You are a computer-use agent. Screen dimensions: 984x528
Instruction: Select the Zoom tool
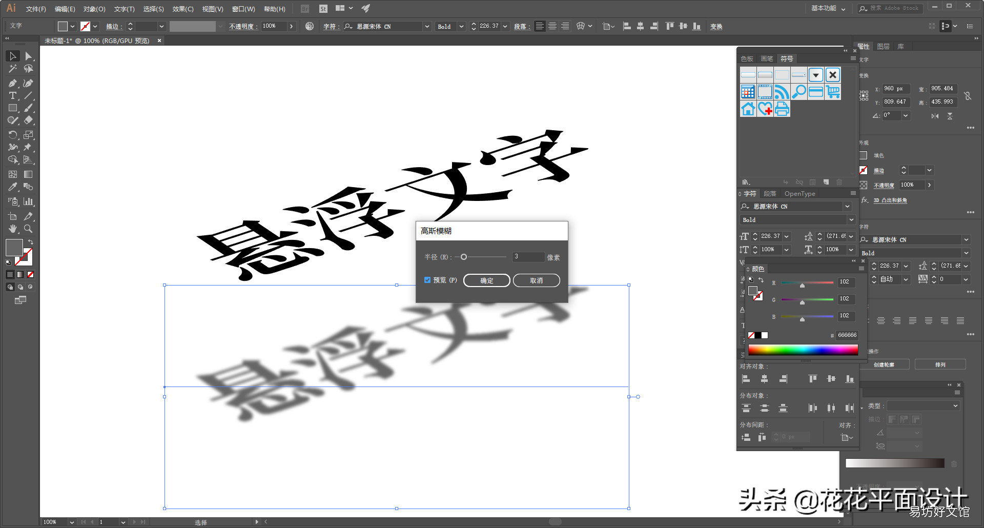click(x=29, y=229)
